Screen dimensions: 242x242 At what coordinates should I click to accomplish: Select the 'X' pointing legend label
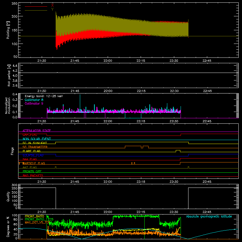pyautogui.click(x=52, y=5)
